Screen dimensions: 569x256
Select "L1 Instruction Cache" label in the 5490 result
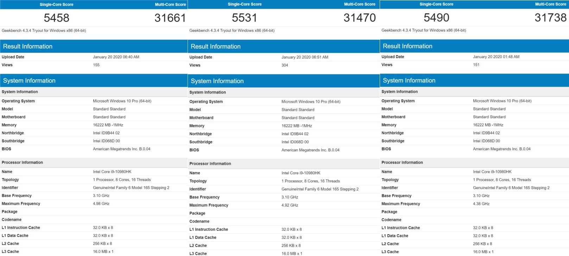click(x=400, y=228)
